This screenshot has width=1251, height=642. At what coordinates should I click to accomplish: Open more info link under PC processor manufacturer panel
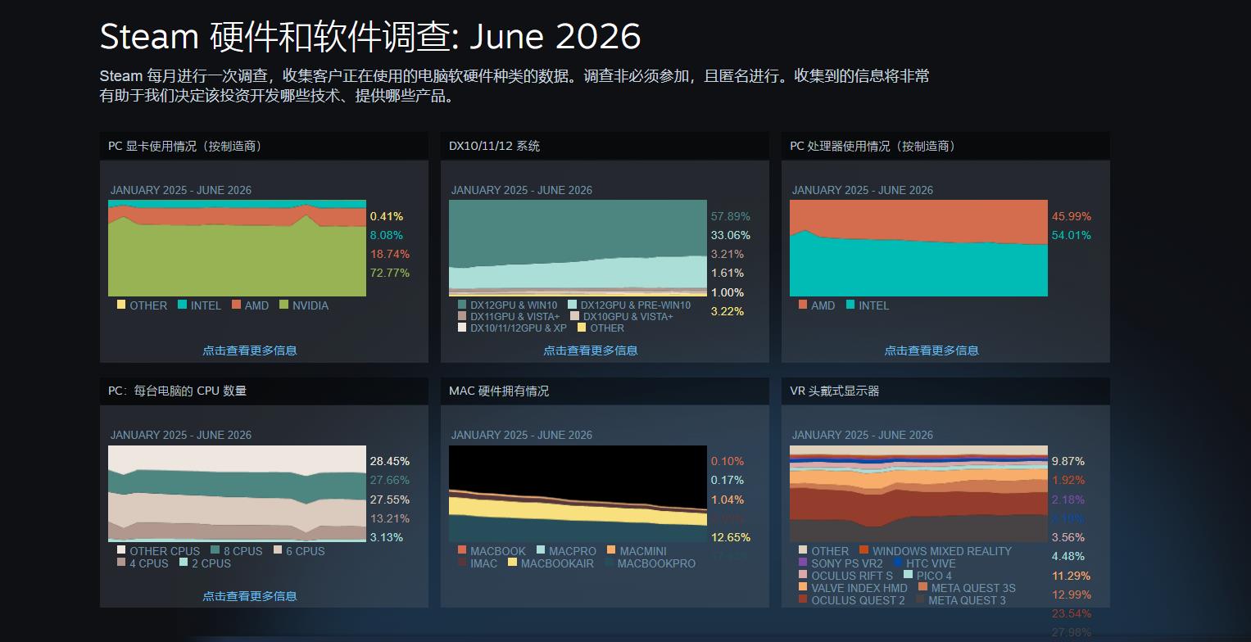(x=931, y=350)
